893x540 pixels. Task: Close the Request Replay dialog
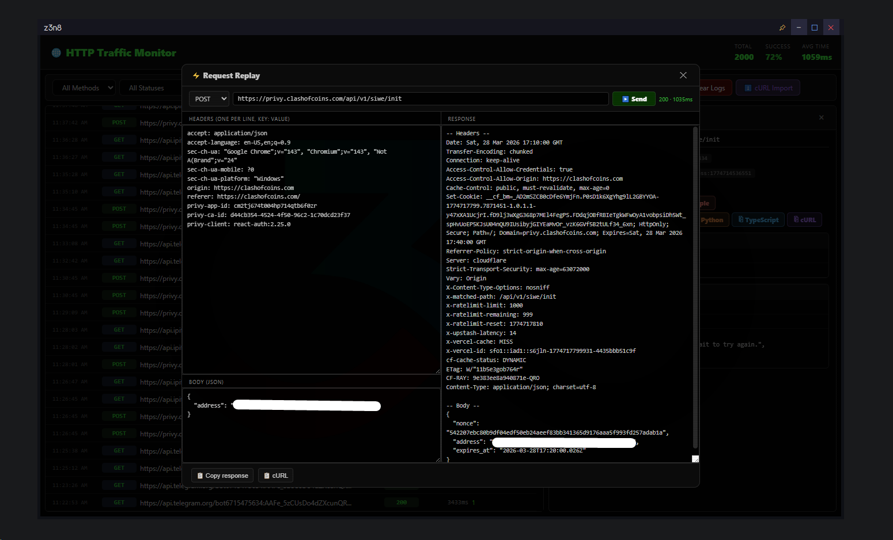point(683,75)
